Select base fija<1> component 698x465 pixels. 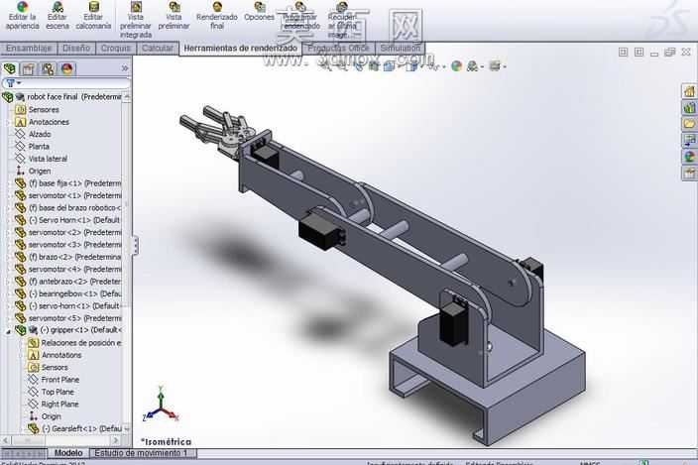[67, 183]
